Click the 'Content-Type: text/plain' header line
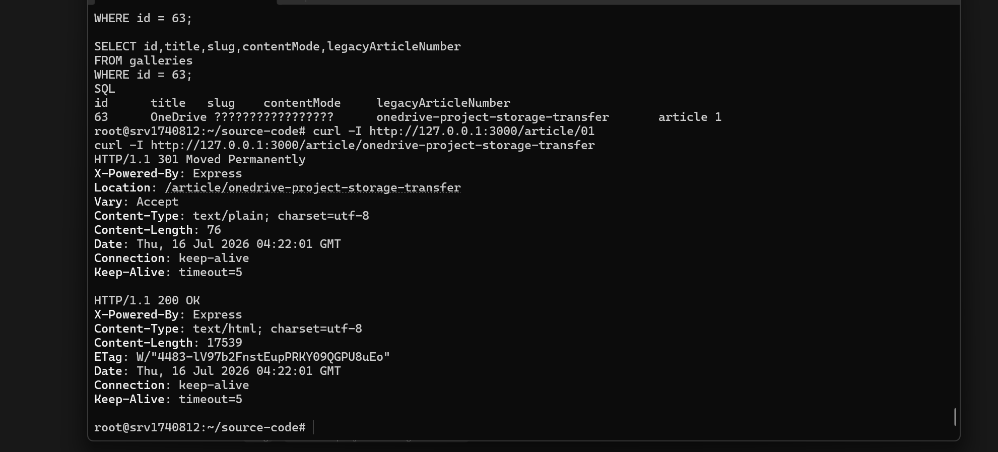The image size is (998, 452). pos(231,216)
